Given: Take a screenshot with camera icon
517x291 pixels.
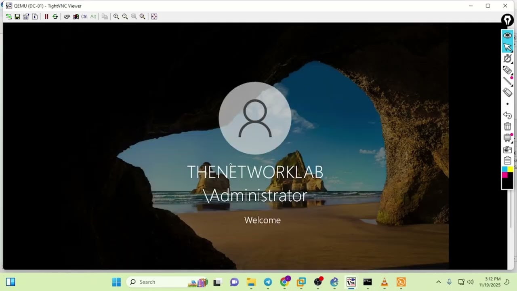Looking at the screenshot, I should [507, 150].
